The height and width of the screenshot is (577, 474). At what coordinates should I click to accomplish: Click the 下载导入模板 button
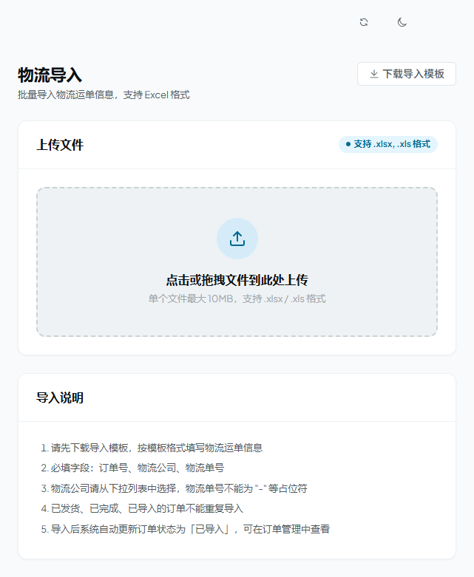407,74
